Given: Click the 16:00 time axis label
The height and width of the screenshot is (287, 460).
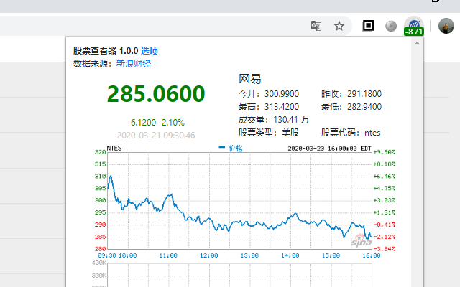Looking at the screenshot, I should (372, 255).
